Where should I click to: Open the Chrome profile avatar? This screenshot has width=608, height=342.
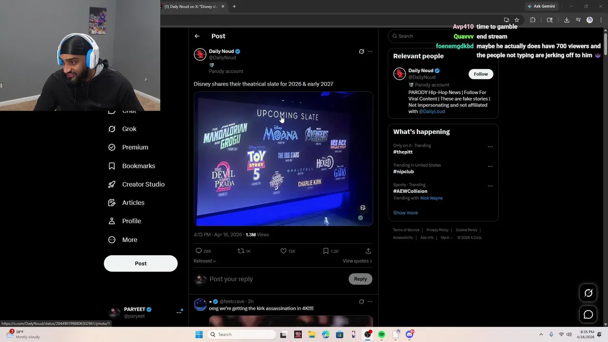pos(589,20)
